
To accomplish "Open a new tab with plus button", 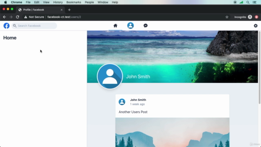I will click(x=69, y=10).
